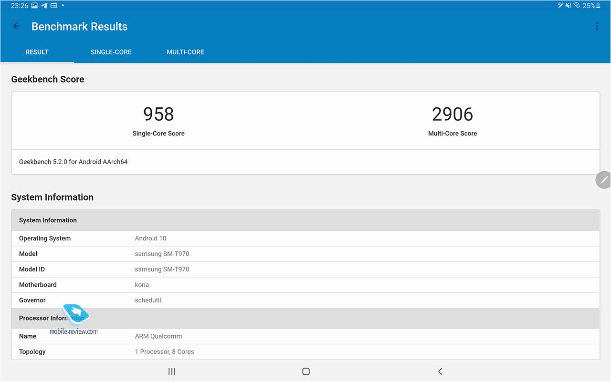Tap the Model row label
611x382 pixels.
point(28,254)
